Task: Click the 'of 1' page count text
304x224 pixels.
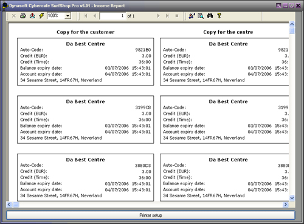Action: (x=131, y=16)
